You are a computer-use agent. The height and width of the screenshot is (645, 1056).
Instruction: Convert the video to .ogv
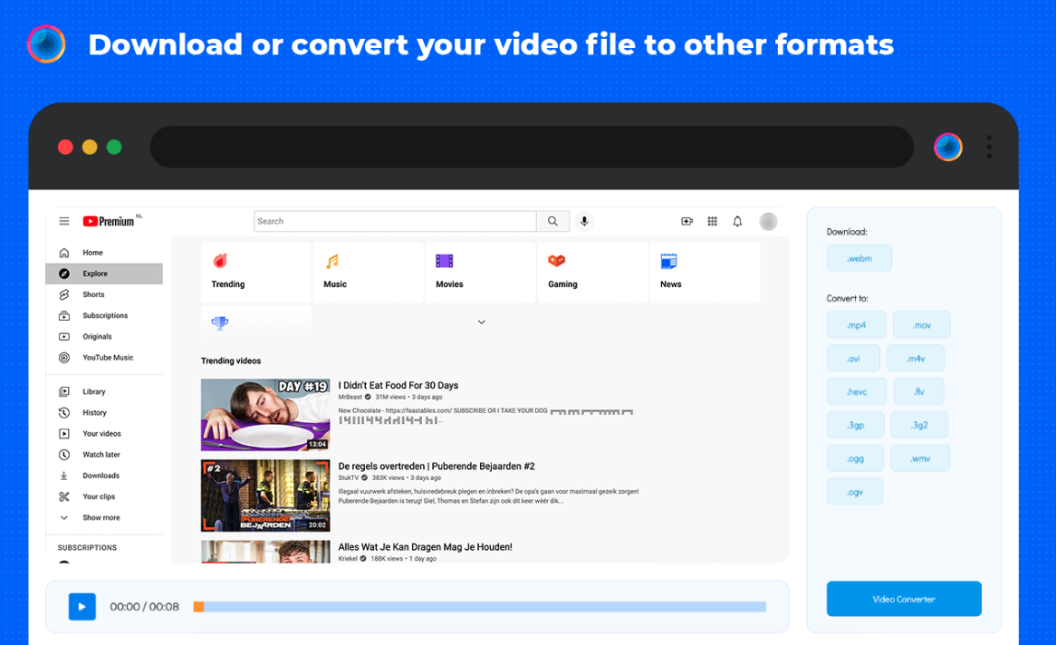coord(855,492)
